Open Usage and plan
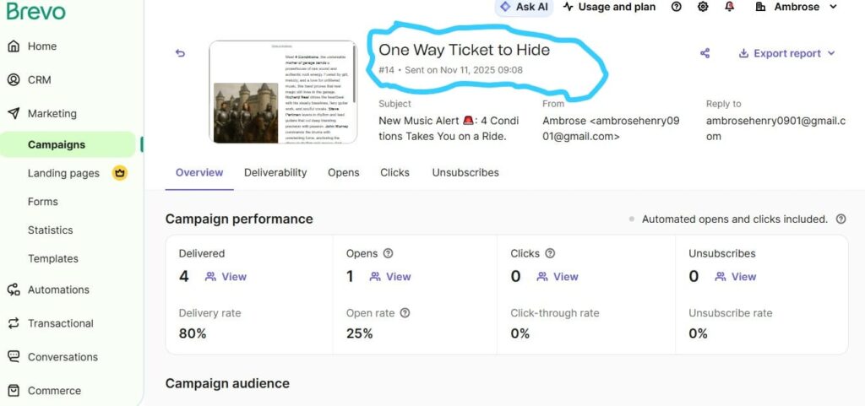 pos(609,7)
